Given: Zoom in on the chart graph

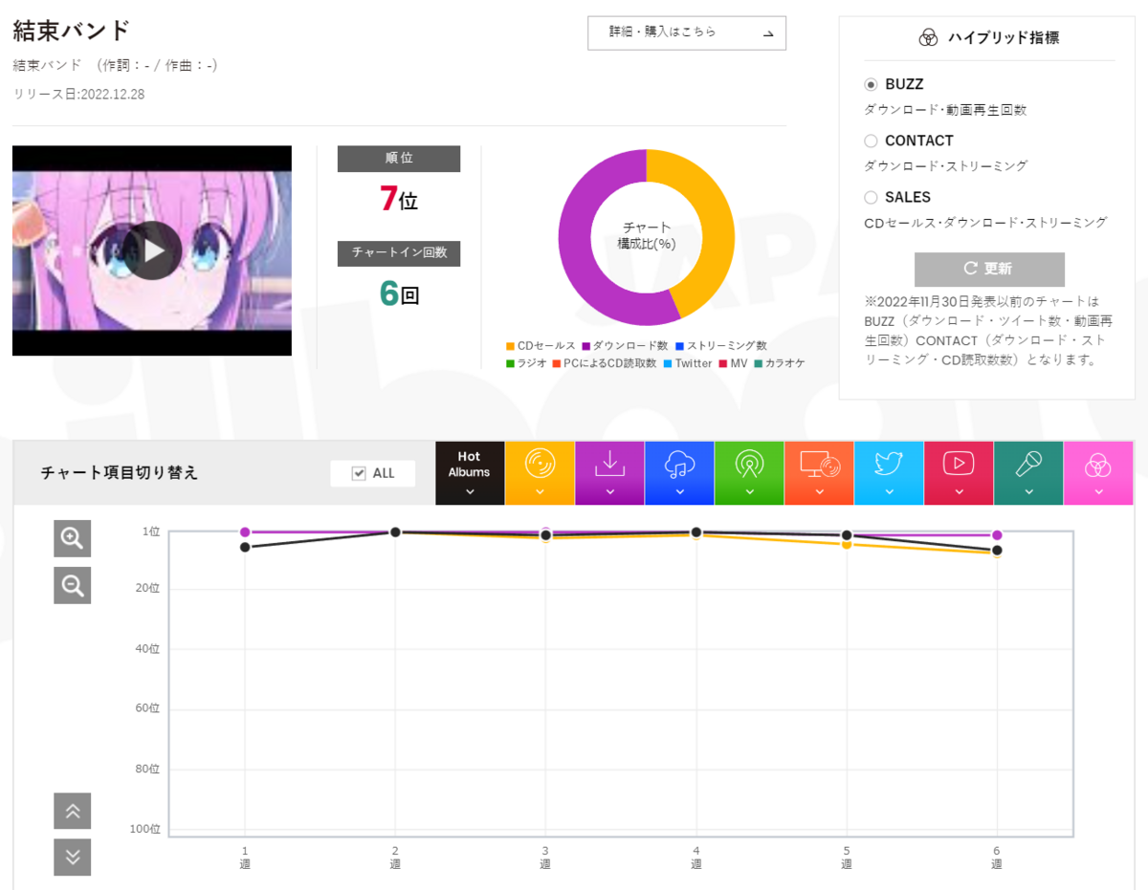Looking at the screenshot, I should 73,539.
